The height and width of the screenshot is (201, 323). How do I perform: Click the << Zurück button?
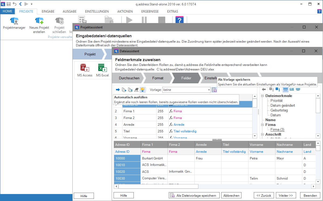[264, 196]
